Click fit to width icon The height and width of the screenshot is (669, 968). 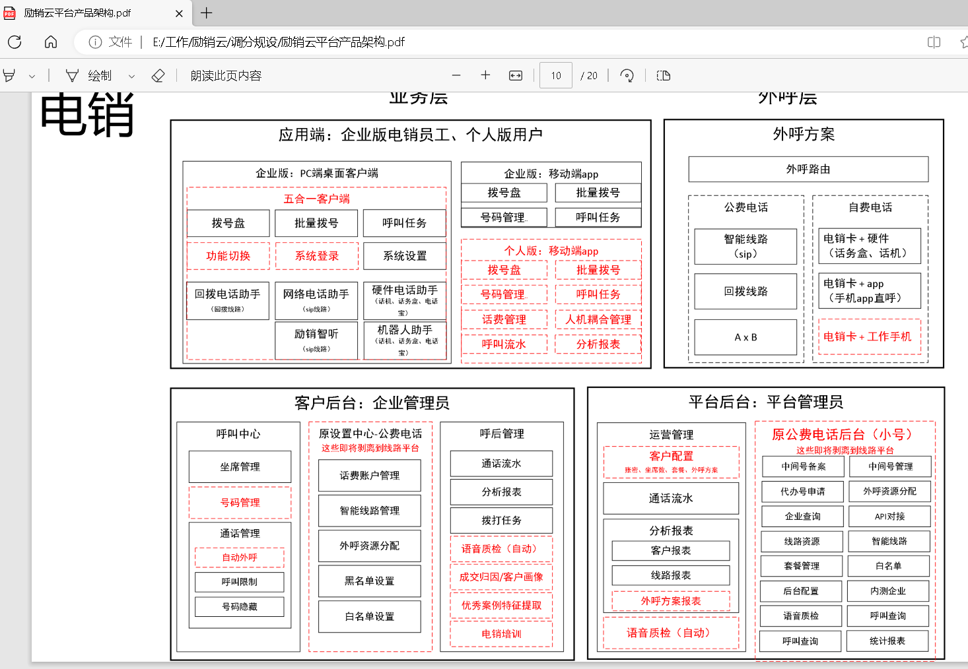pyautogui.click(x=516, y=76)
